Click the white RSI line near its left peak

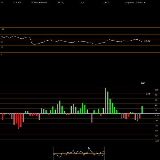tap(14, 36)
